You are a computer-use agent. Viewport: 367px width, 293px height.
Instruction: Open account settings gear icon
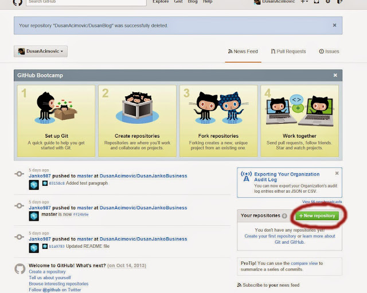pyautogui.click(x=328, y=2)
